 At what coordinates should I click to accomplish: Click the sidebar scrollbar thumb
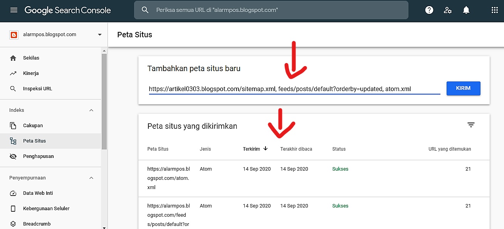(x=104, y=101)
